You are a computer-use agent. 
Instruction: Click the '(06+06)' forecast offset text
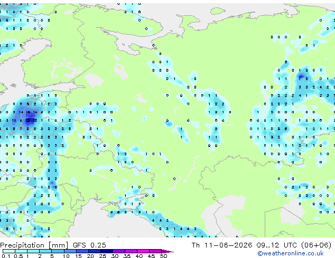[x=316, y=245]
